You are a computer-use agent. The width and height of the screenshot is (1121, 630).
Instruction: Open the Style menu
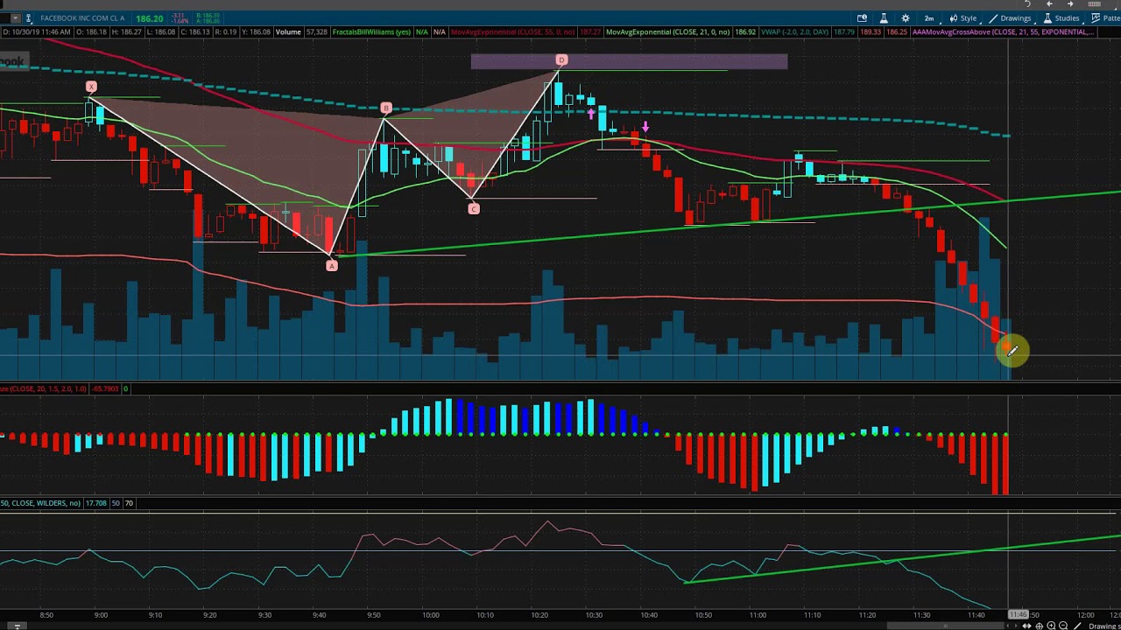pos(962,18)
